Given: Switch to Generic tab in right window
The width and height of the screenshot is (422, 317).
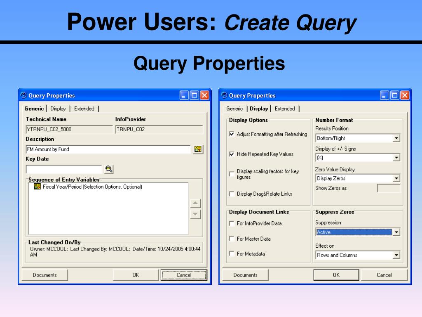Looking at the screenshot, I should click(x=234, y=109).
